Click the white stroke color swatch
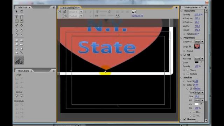 tap(197, 104)
